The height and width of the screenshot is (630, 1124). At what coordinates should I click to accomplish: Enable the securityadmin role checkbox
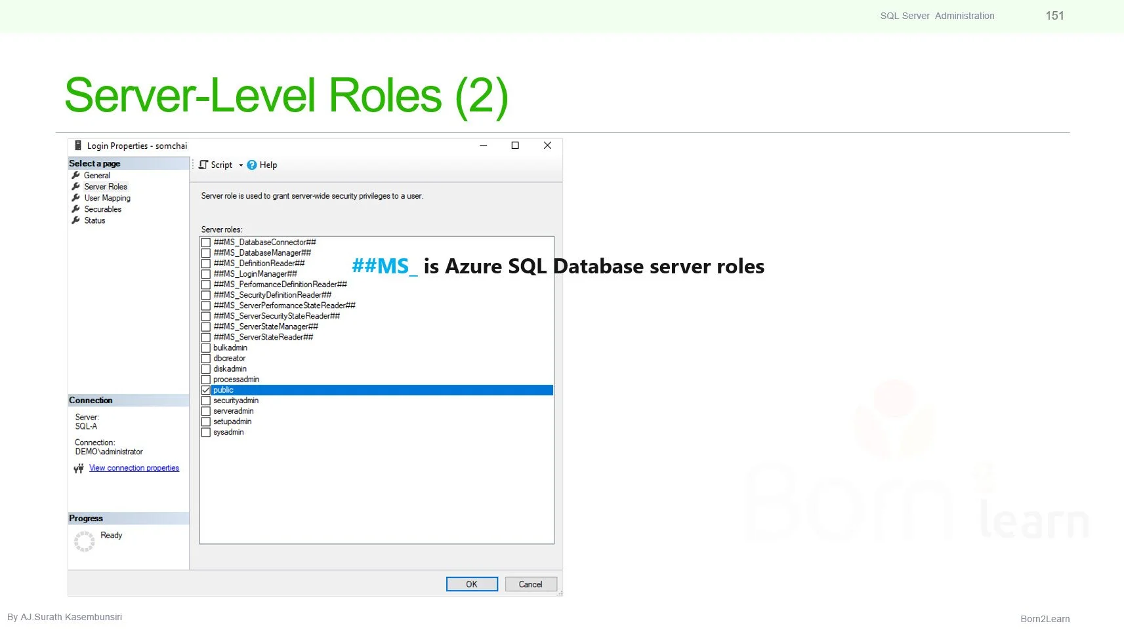(206, 401)
